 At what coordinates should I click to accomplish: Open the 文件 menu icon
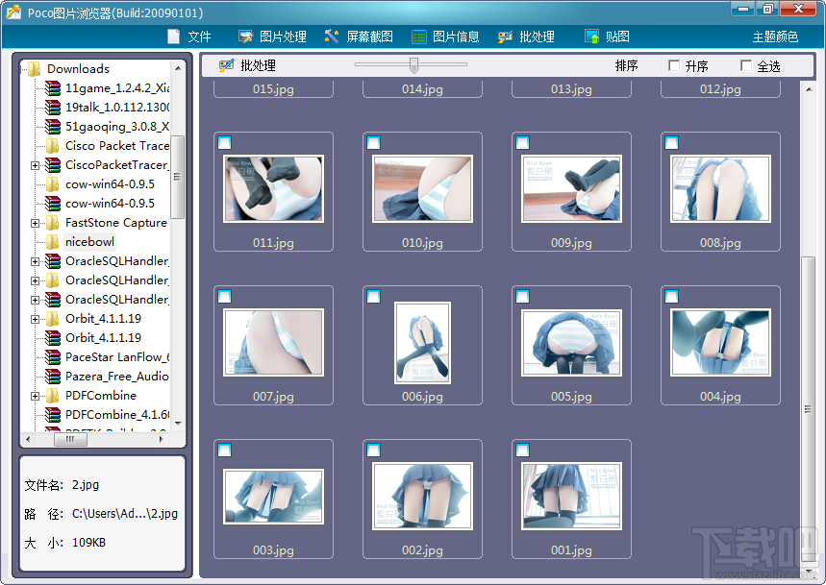[173, 37]
